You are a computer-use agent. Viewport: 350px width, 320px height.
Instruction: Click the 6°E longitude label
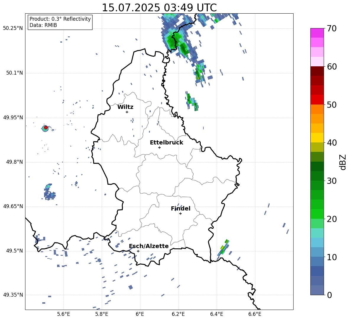[140, 314]
